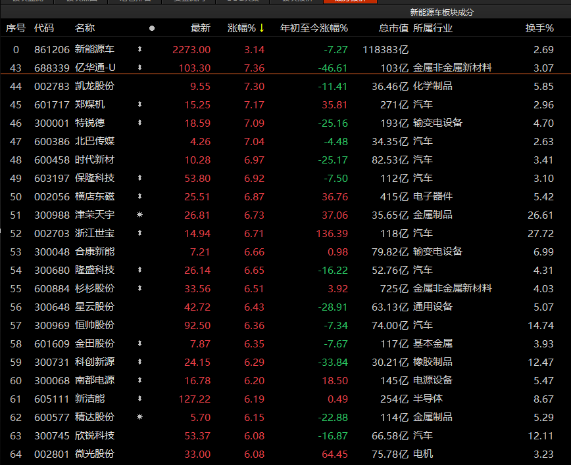Open the 横店东磁 stock entry

point(94,196)
